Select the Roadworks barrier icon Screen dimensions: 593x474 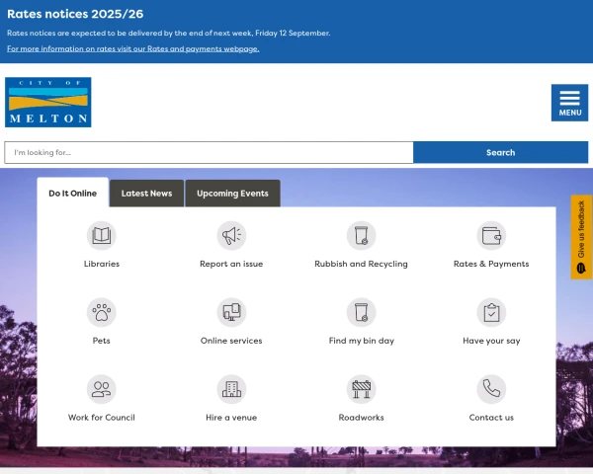pyautogui.click(x=361, y=389)
